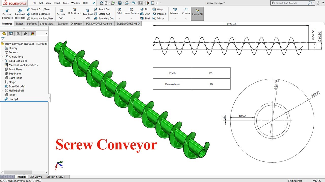Expand the Sweep1 feature
325x182 pixels.
(x=2, y=99)
